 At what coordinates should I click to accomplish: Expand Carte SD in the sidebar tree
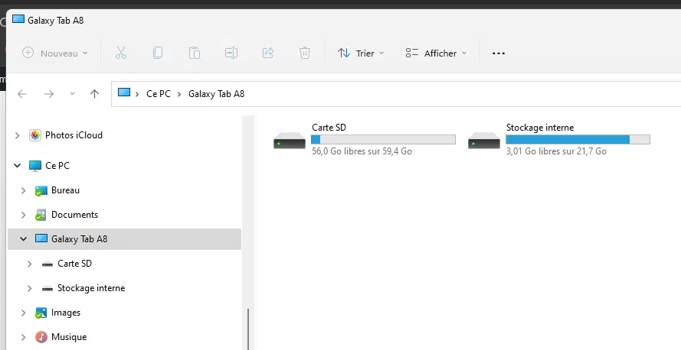pyautogui.click(x=30, y=264)
